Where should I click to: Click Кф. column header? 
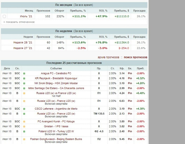tap(122, 68)
